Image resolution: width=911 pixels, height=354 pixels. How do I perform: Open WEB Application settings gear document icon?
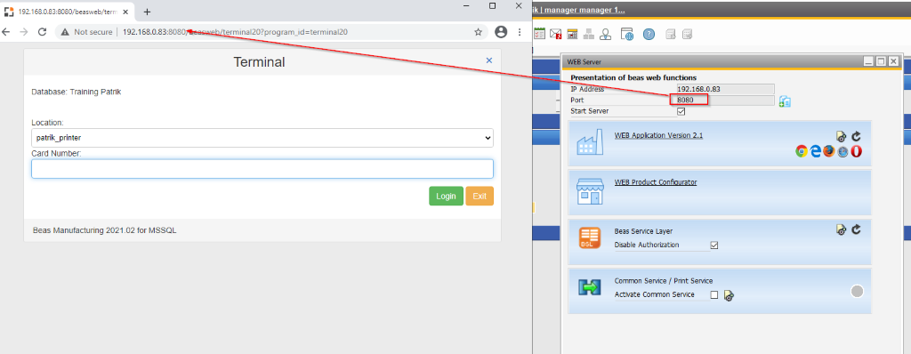pos(842,137)
